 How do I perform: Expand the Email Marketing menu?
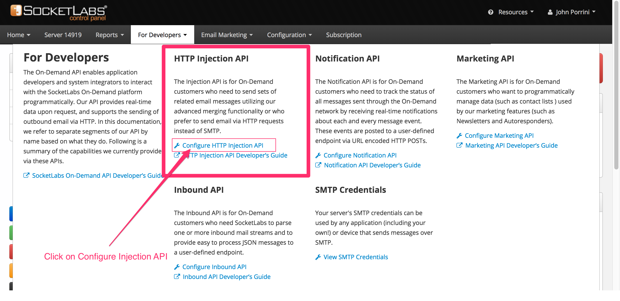[x=227, y=35]
